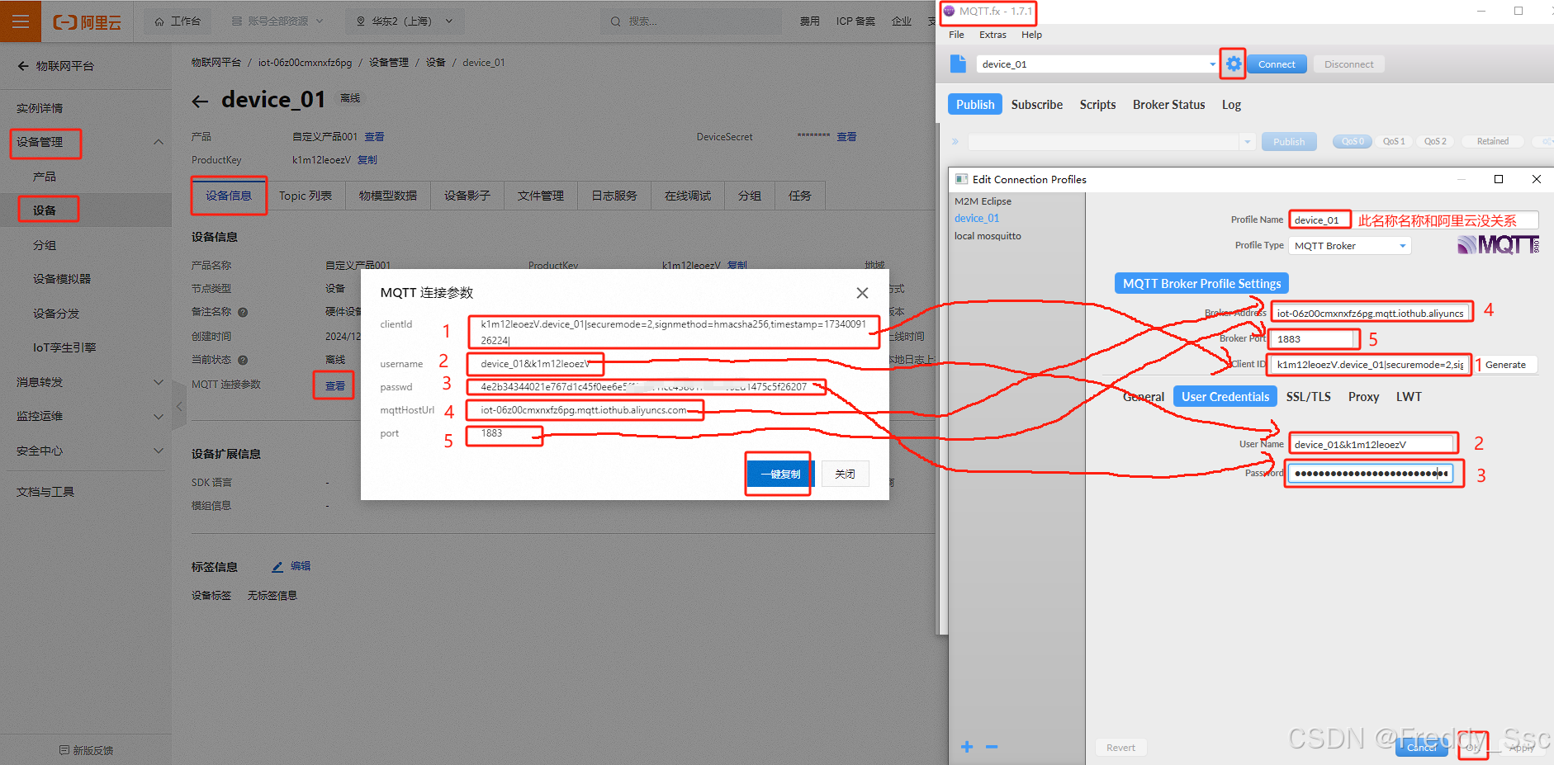Open 设备模拟器 in the sidebar
Viewport: 1554px width, 765px height.
(62, 279)
